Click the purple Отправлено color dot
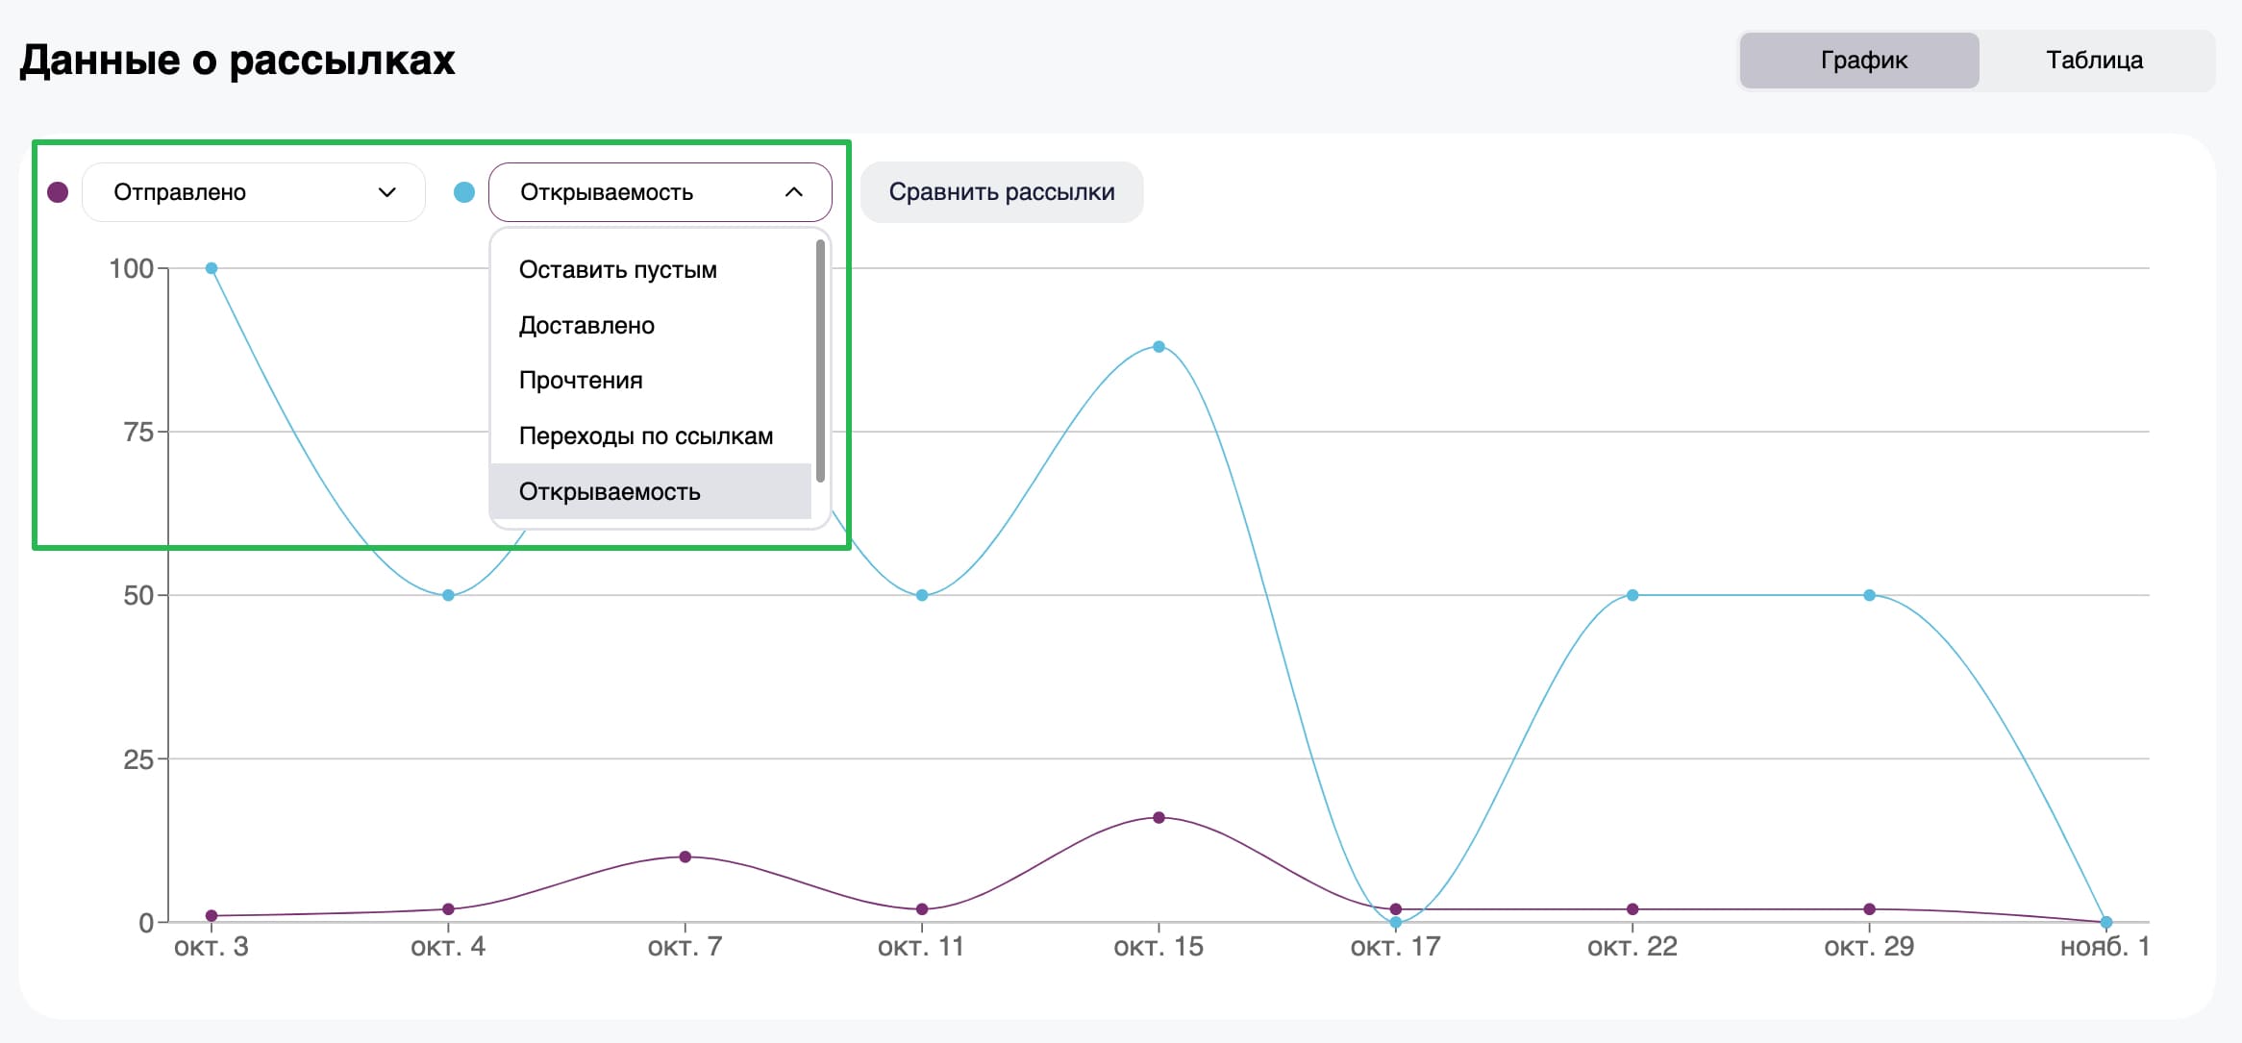2242x1043 pixels. tap(58, 192)
